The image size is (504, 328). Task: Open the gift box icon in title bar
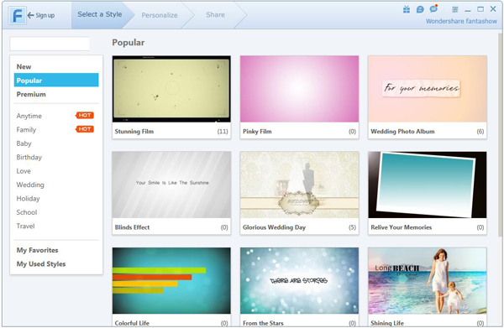(x=407, y=9)
